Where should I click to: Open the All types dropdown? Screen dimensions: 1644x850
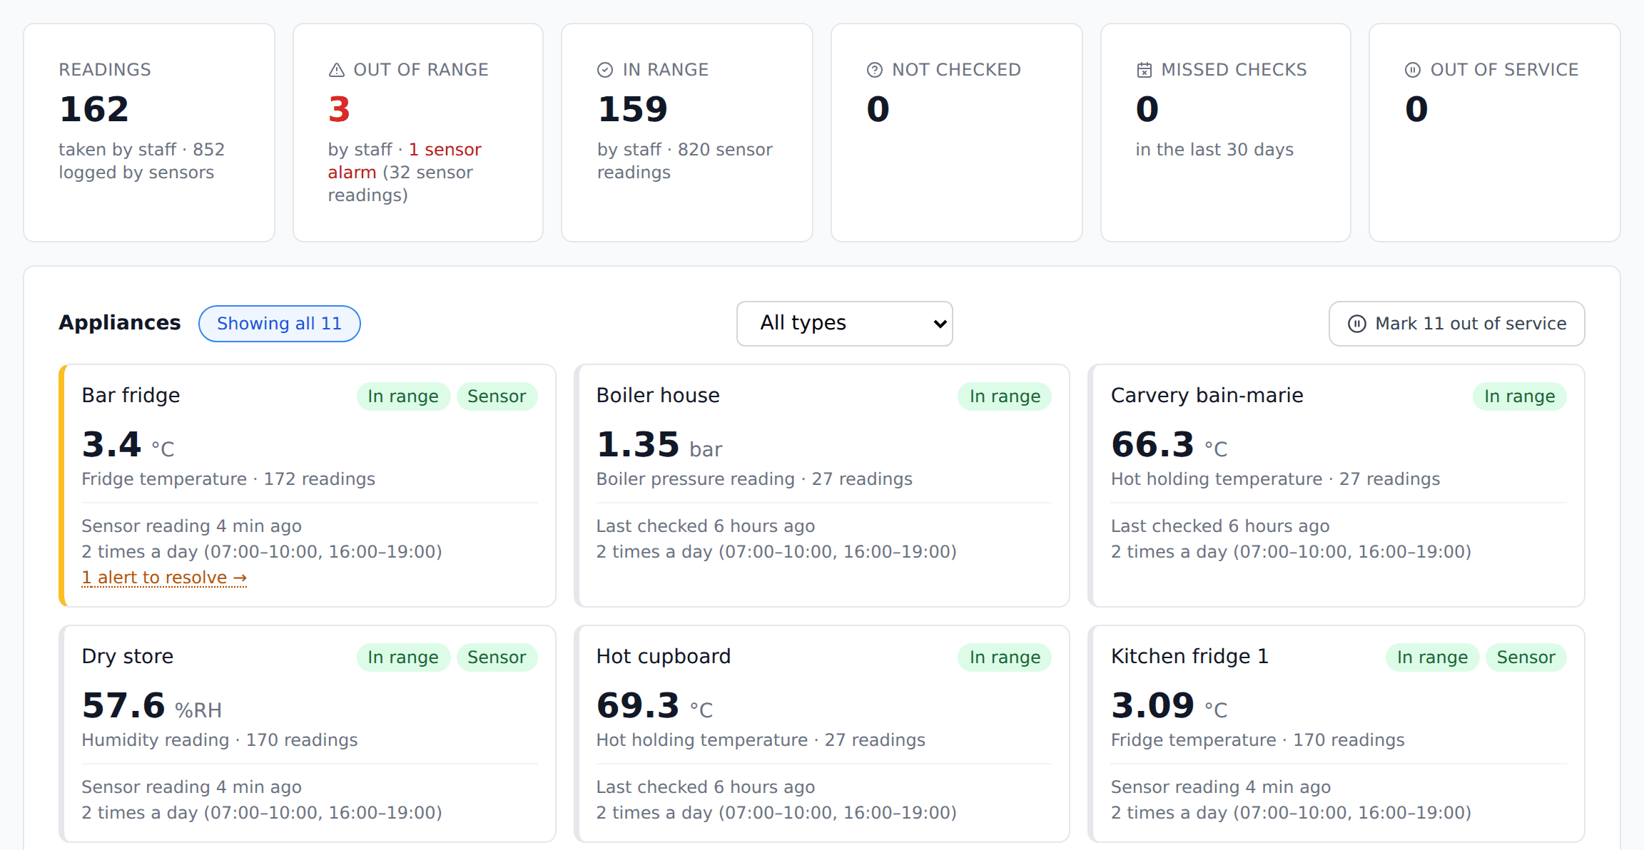pos(844,323)
